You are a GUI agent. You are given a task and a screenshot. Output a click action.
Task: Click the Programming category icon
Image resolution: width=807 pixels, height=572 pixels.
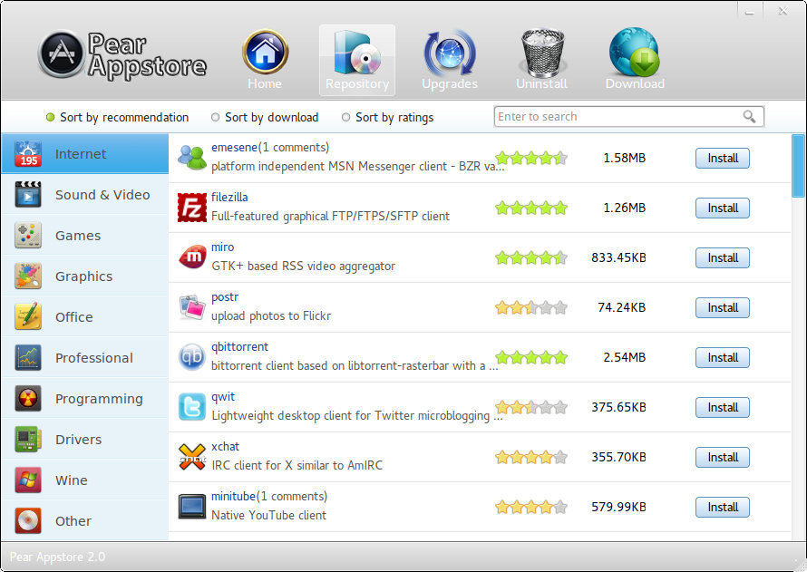pyautogui.click(x=28, y=398)
